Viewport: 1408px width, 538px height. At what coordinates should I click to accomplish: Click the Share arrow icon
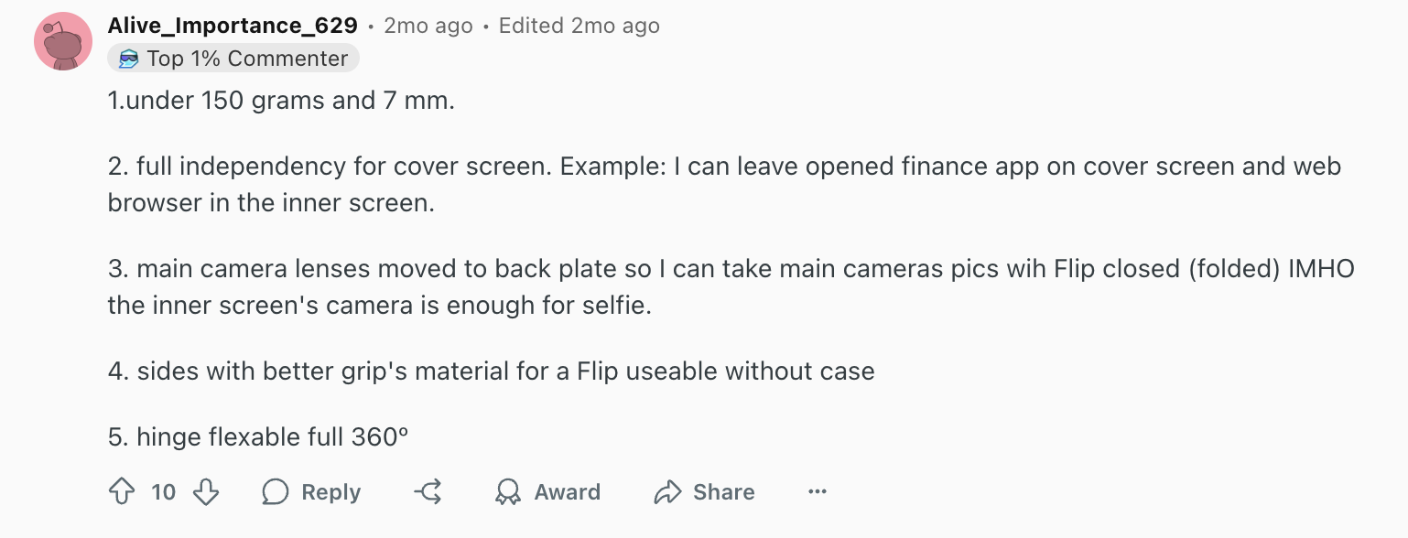point(667,492)
